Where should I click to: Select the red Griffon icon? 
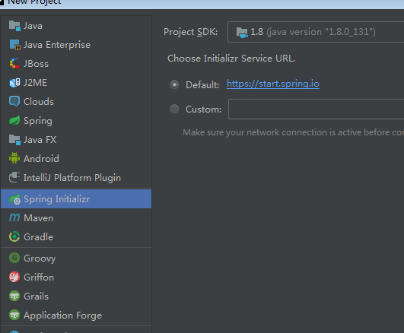pyautogui.click(x=14, y=277)
